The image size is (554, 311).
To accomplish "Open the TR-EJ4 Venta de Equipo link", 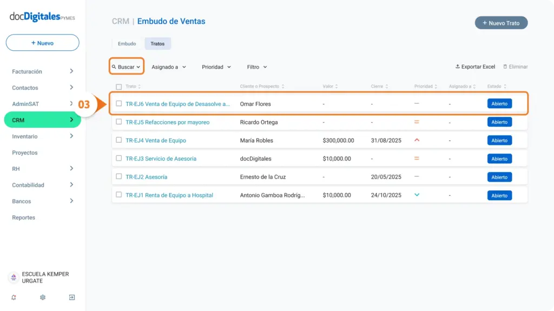I will (156, 140).
